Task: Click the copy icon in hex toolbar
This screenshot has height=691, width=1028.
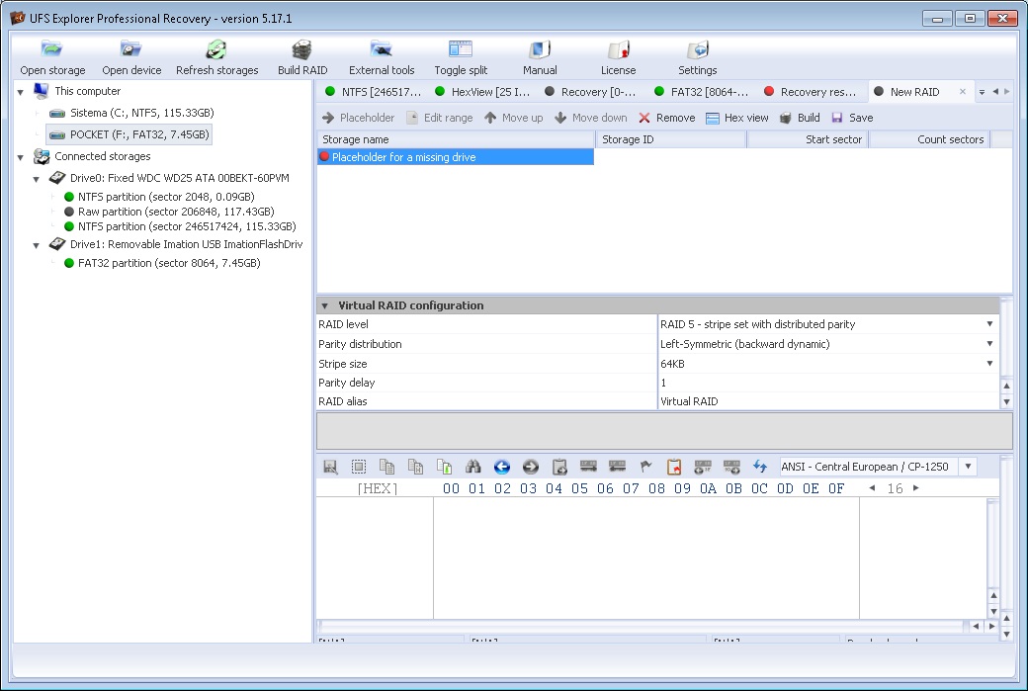Action: tap(386, 467)
